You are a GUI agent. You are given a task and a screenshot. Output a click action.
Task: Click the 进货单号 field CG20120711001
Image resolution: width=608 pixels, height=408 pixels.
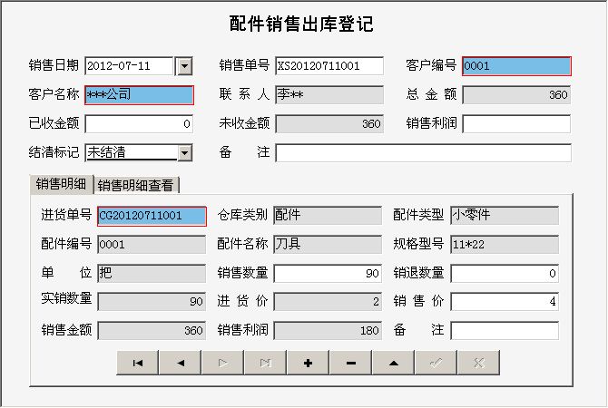click(152, 216)
